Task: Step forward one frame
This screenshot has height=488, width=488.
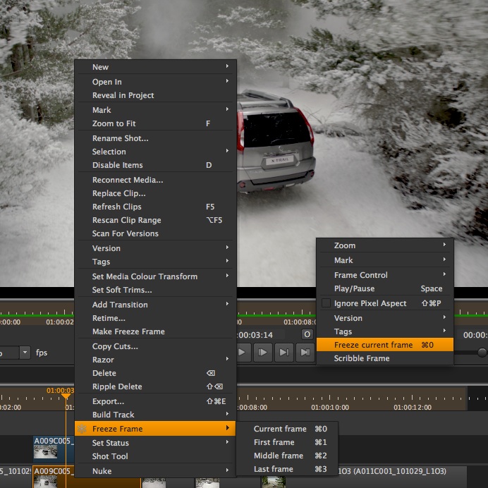Action: (x=262, y=352)
